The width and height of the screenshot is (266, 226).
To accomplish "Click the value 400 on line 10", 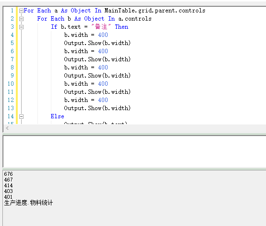I will (x=103, y=84).
